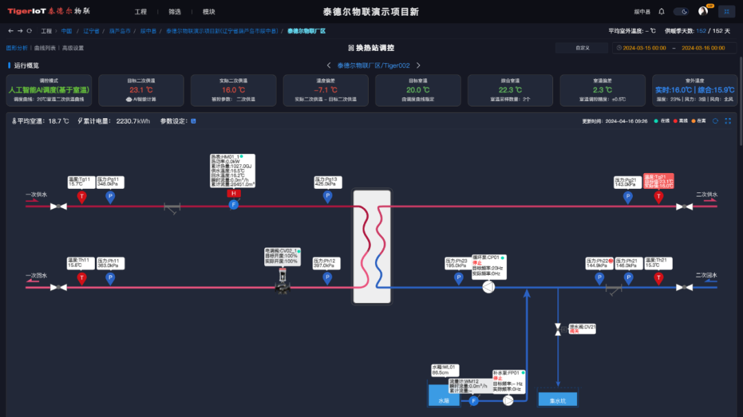This screenshot has width=743, height=417.
Task: Click the notification bell icon
Action: coord(661,12)
